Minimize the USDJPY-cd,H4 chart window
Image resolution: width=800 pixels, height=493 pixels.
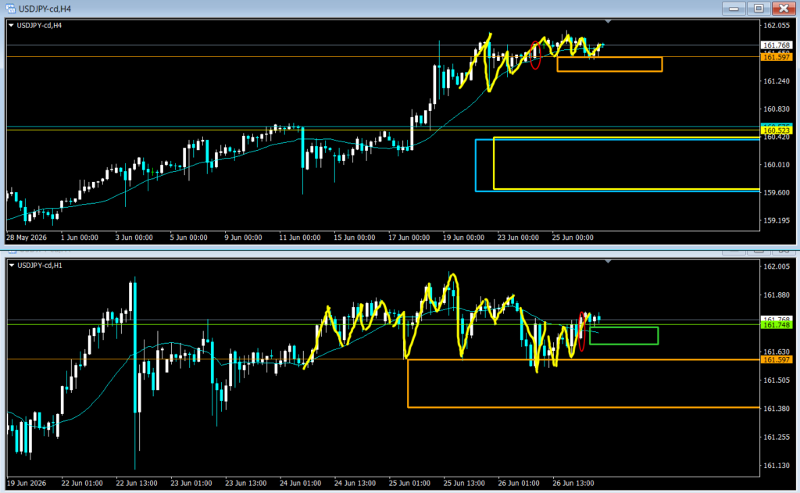734,8
